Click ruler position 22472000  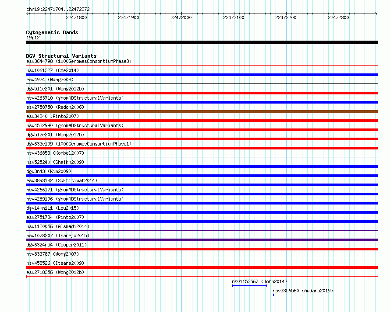click(x=181, y=17)
